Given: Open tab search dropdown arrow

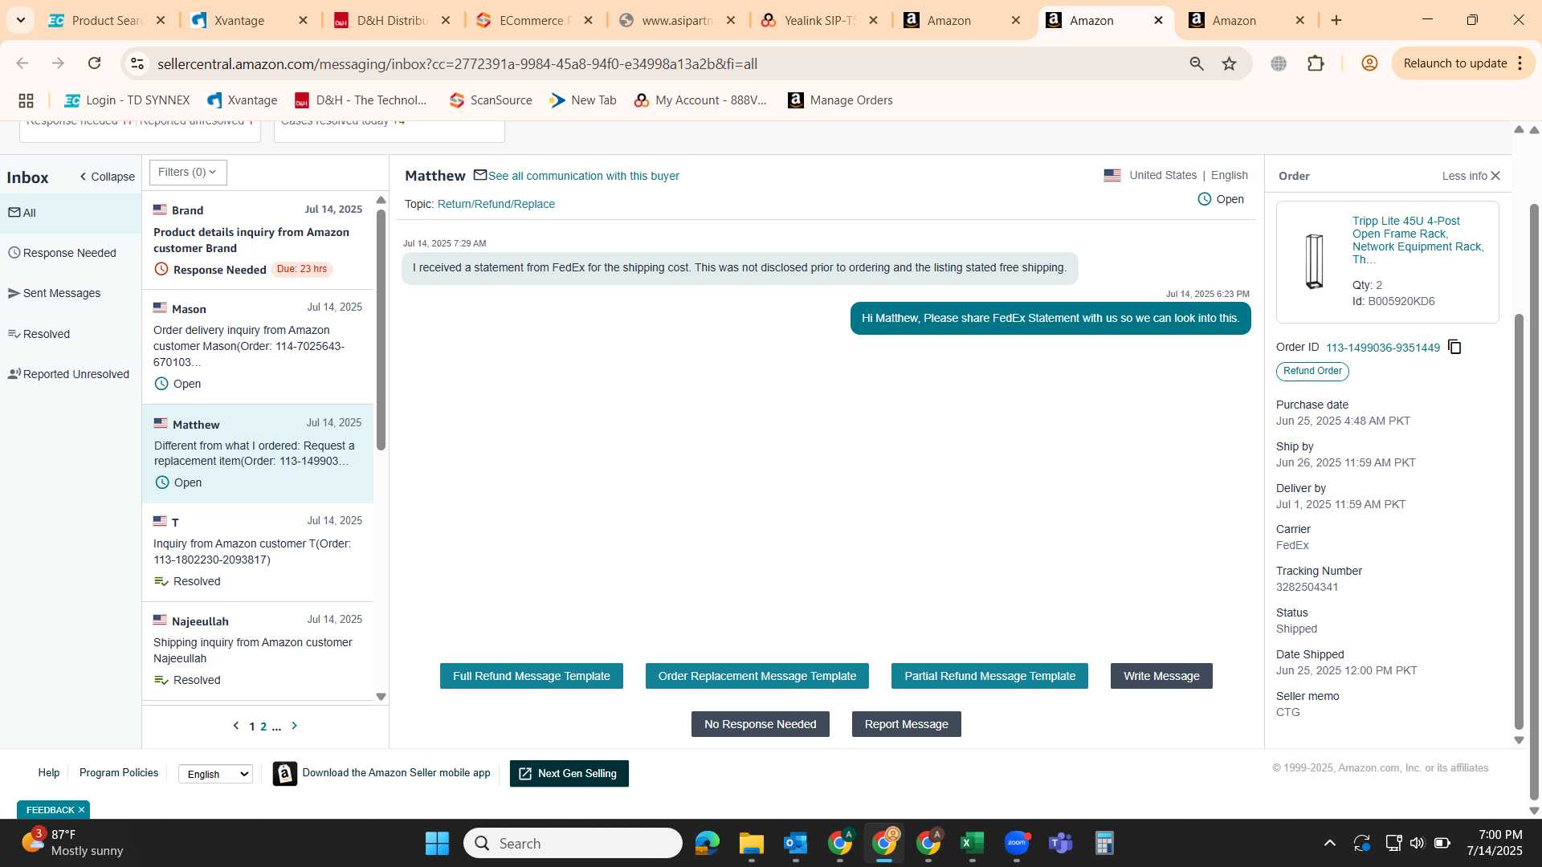Looking at the screenshot, I should (x=20, y=20).
